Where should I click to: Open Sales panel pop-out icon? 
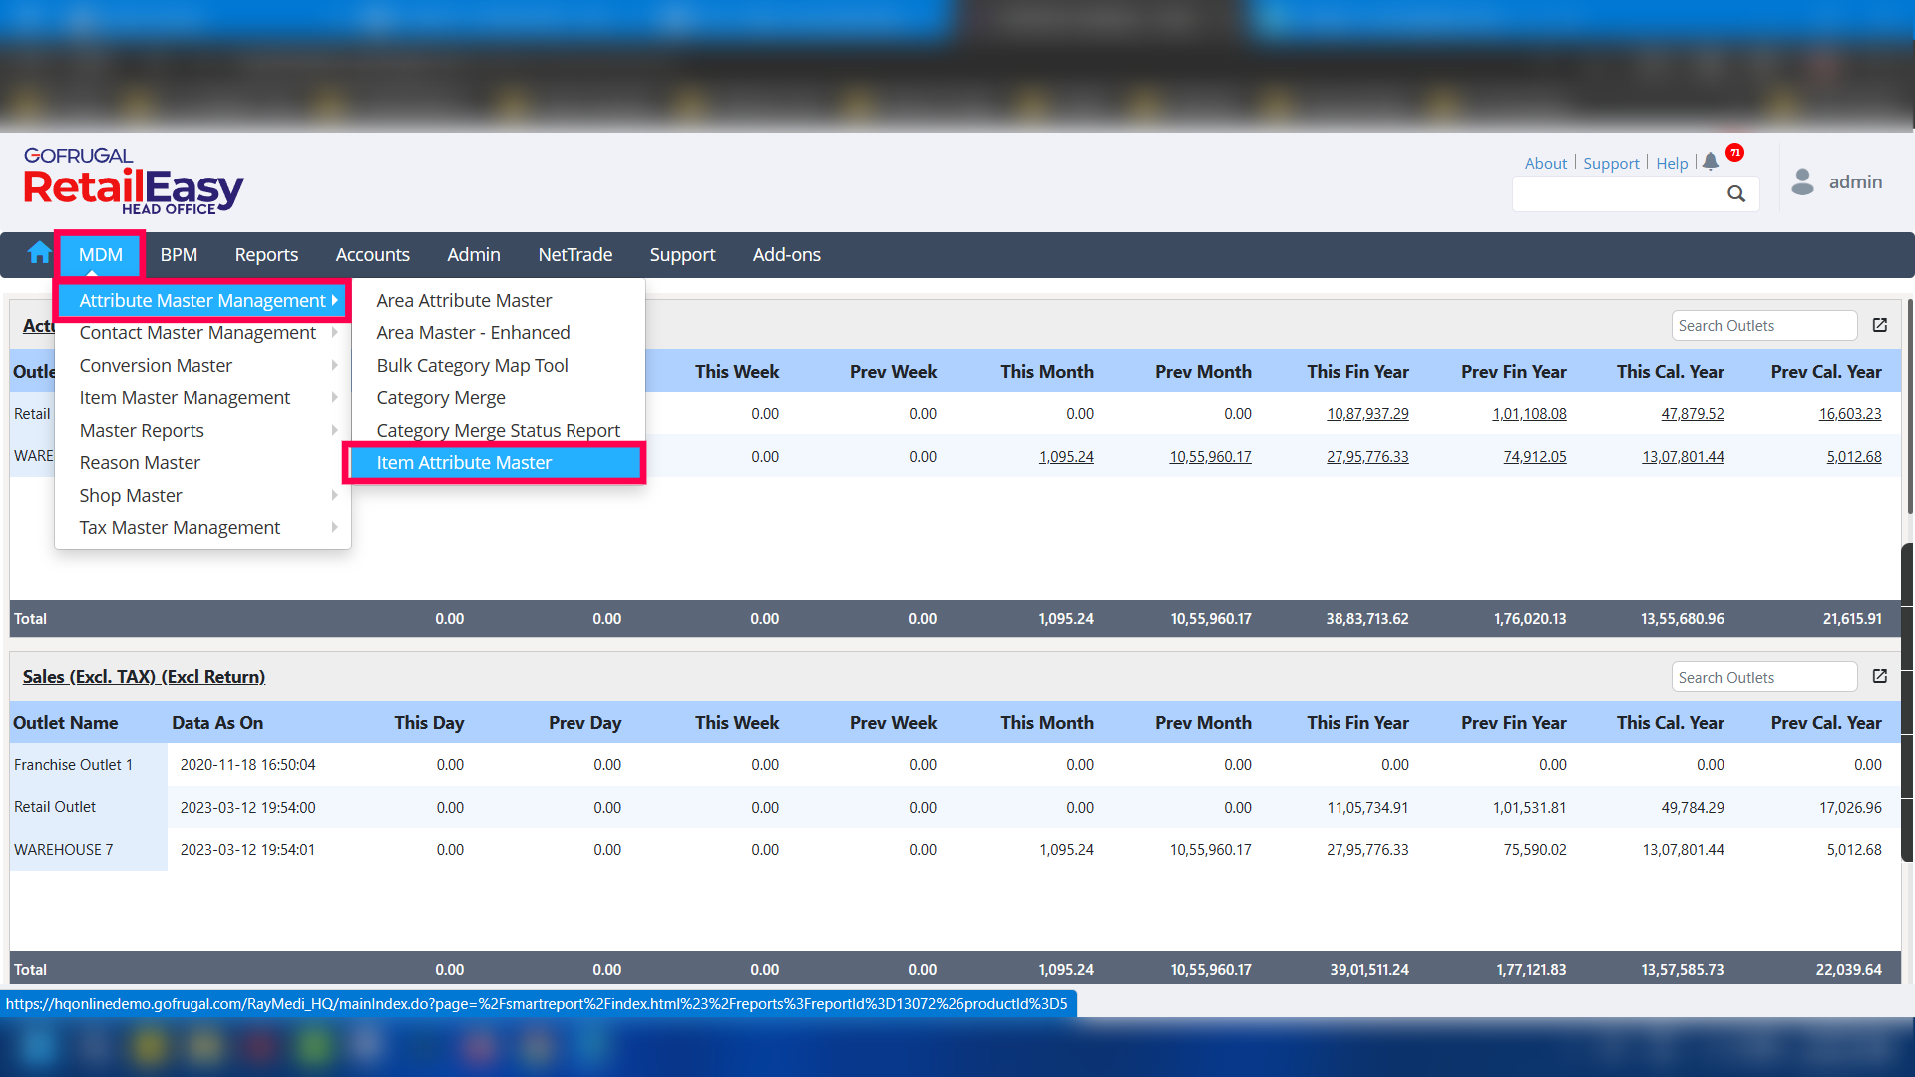point(1880,676)
